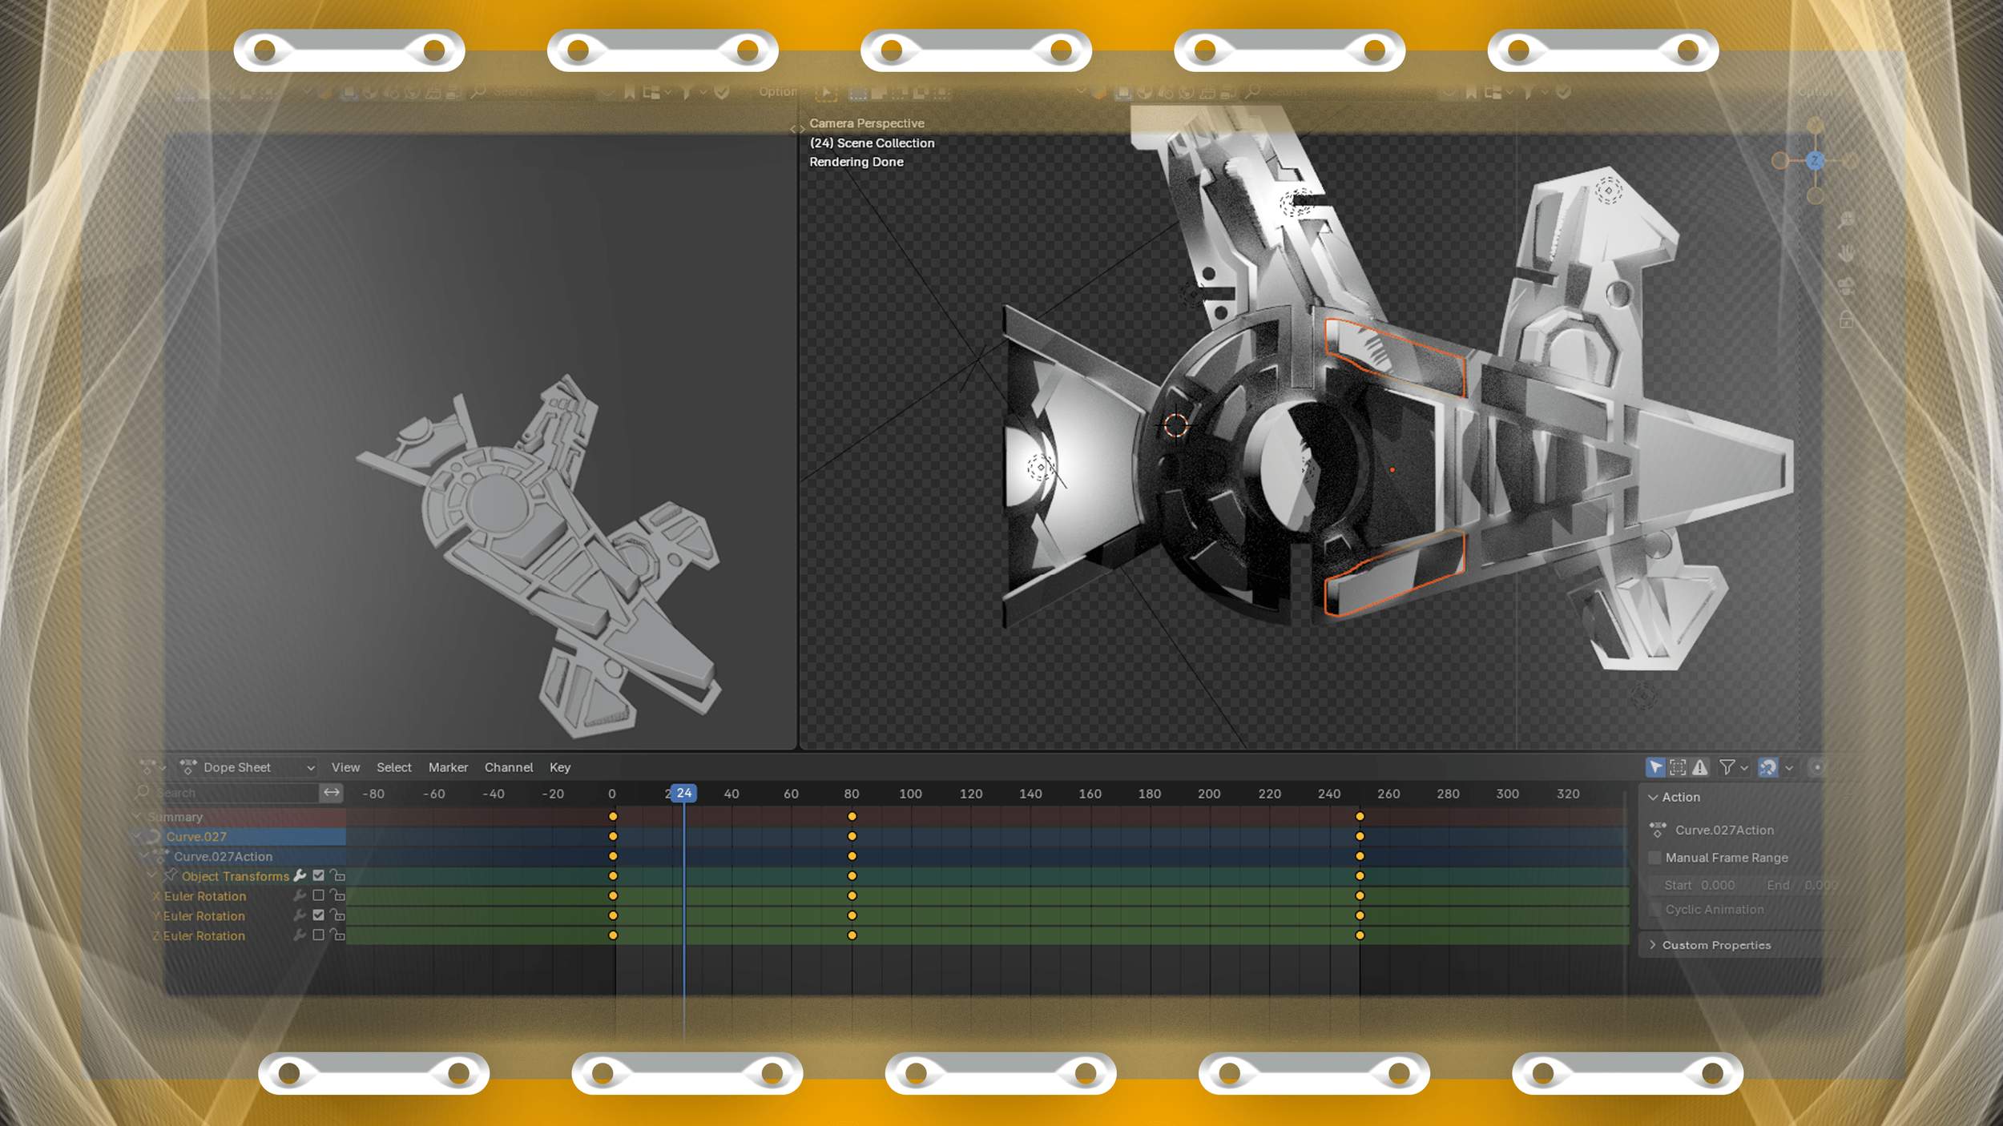Image resolution: width=2003 pixels, height=1126 pixels.
Task: Click the lock camera to view icon
Action: [1846, 320]
